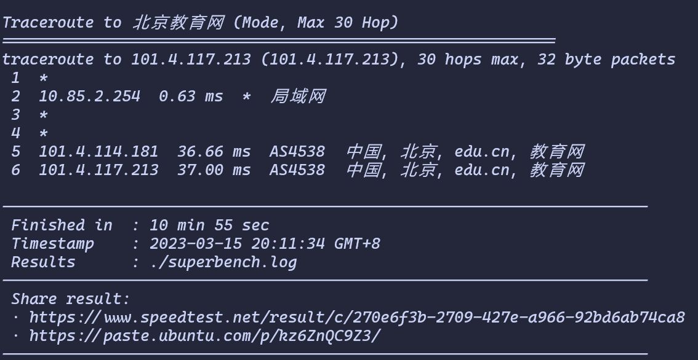Click the asterisk on hop 1
The image size is (698, 360).
pyautogui.click(x=43, y=78)
